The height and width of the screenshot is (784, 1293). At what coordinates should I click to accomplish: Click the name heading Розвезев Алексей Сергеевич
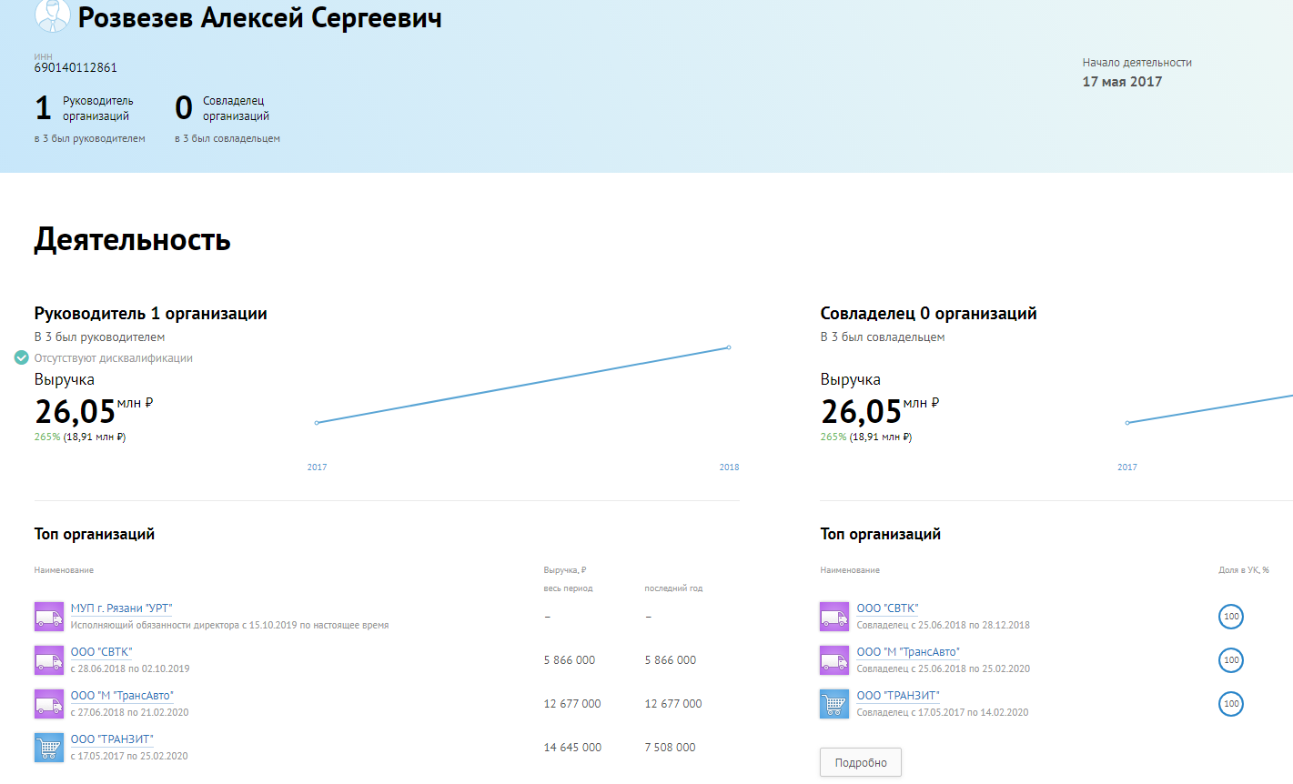pyautogui.click(x=260, y=18)
